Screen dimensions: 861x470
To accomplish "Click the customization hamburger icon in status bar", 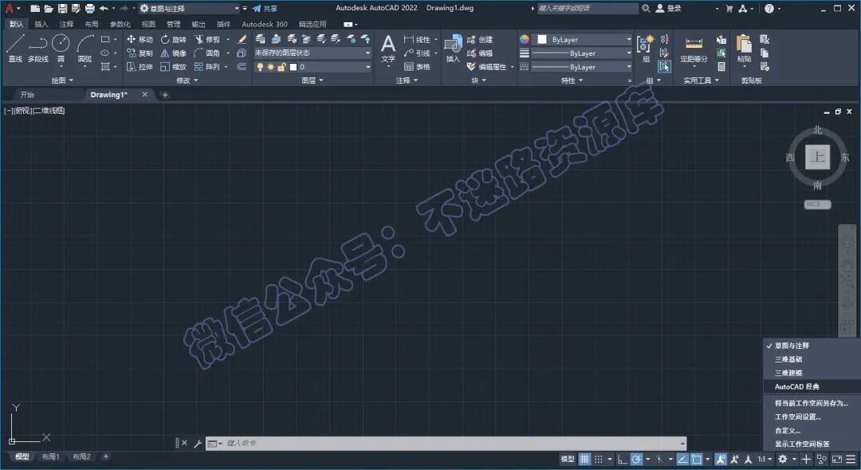I will [x=851, y=459].
